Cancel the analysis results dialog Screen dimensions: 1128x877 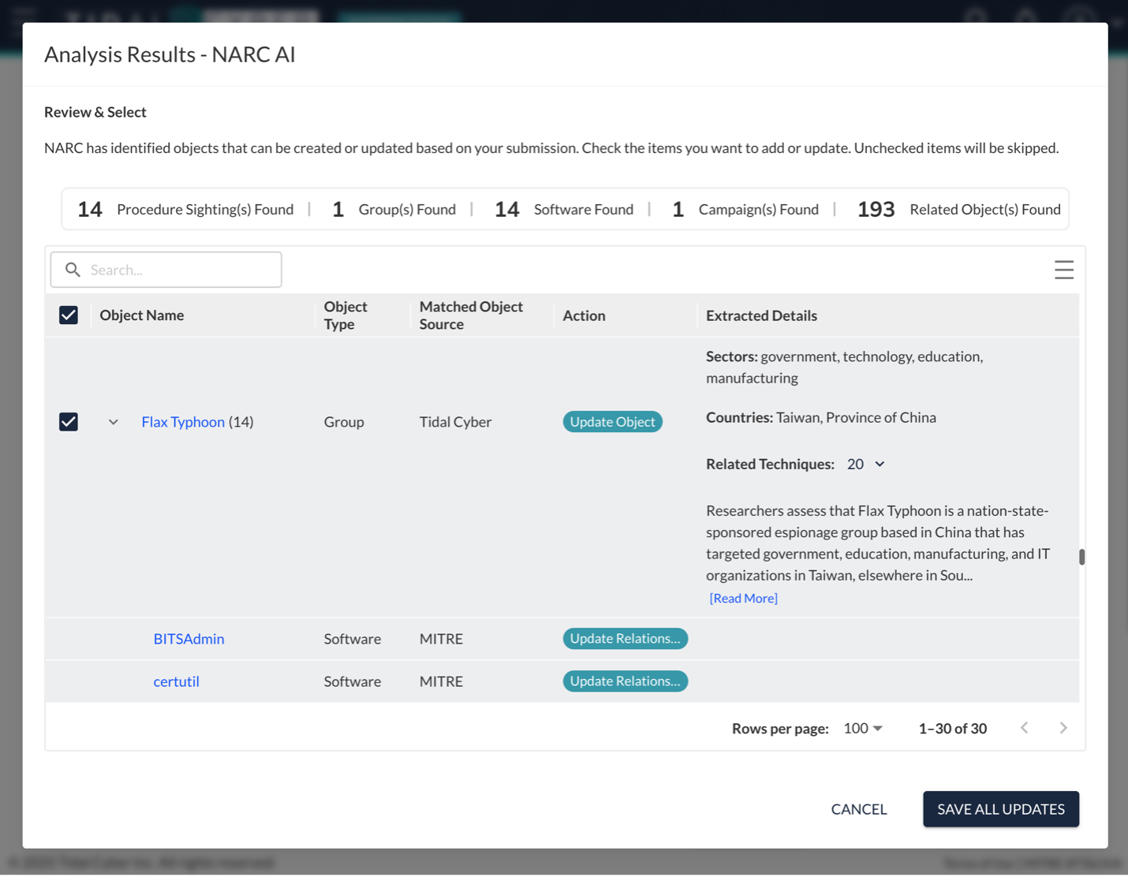pos(858,809)
